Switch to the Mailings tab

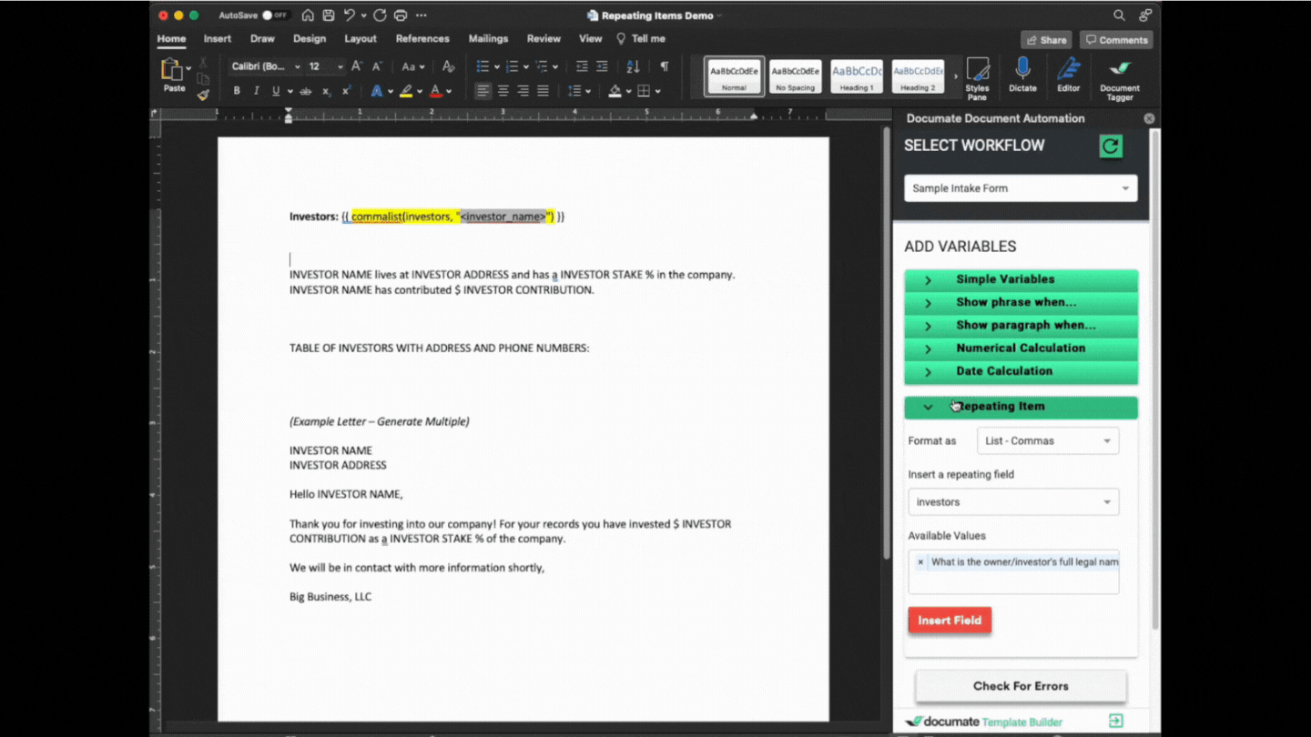coord(488,39)
